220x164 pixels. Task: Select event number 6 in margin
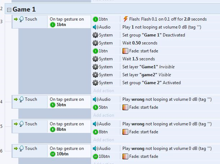[1, 151]
